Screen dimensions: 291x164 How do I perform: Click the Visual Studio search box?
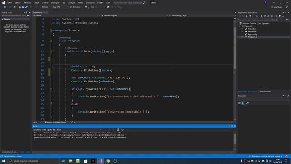(129, 3)
